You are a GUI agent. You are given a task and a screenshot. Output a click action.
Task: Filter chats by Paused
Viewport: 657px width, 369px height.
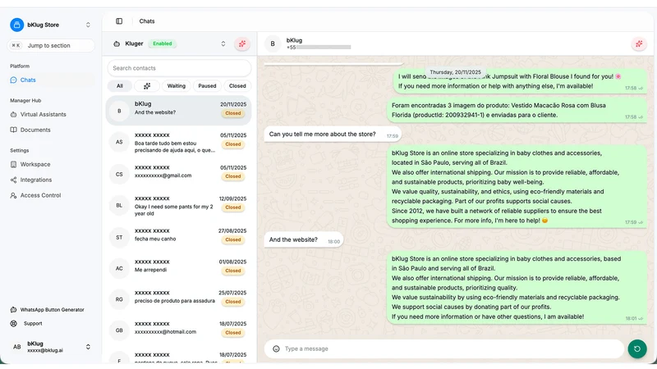tap(207, 86)
